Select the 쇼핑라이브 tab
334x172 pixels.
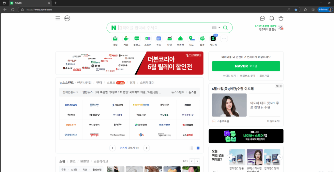[x=101, y=161]
